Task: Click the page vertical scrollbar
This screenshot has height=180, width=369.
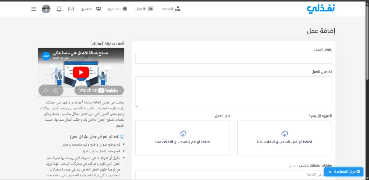Action: click(367, 42)
